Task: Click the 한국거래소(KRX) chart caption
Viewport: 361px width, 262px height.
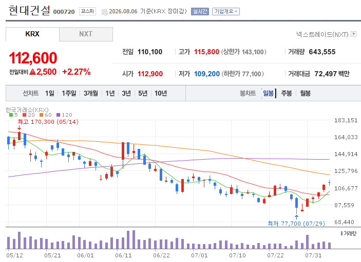Action: [27, 110]
